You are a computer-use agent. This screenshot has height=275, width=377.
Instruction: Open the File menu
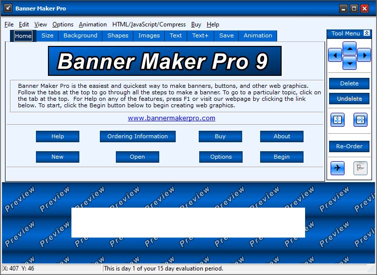pos(9,24)
